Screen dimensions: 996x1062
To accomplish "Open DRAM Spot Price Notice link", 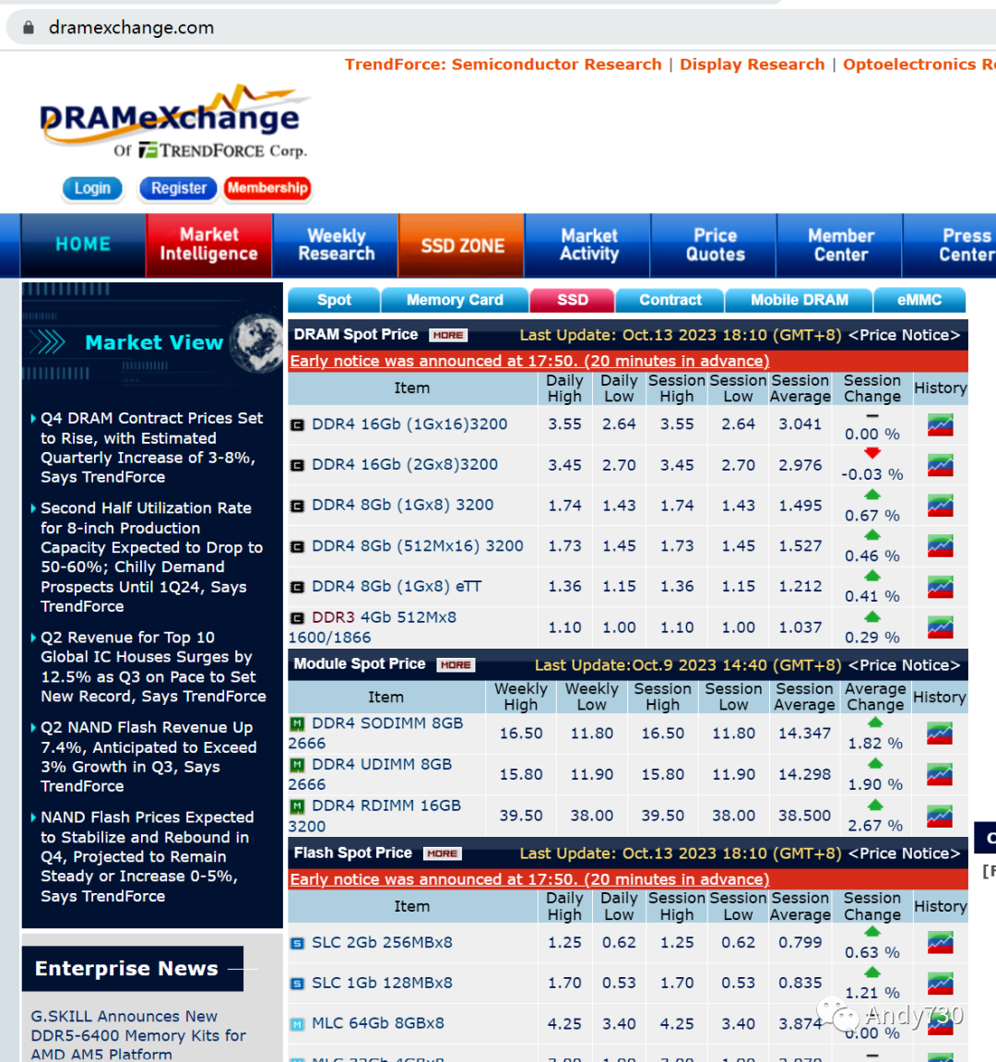I will tap(904, 335).
